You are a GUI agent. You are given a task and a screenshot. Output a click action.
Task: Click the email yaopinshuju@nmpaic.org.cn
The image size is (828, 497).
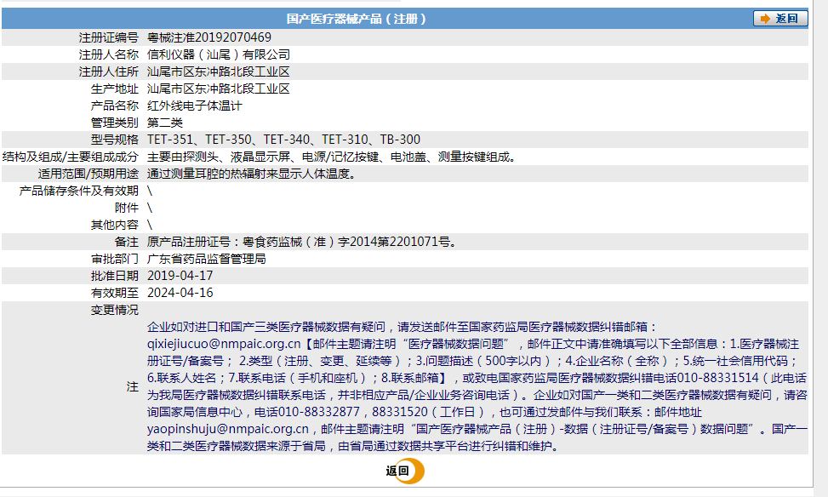pos(227,429)
